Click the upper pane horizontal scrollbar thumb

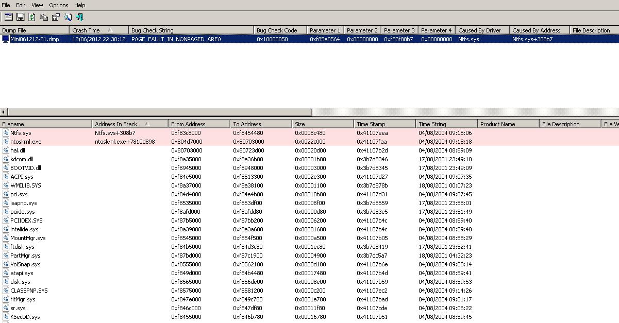click(x=160, y=112)
